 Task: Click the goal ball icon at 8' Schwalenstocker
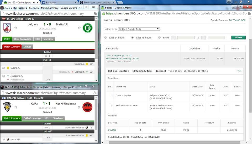pyautogui.click(x=87, y=127)
